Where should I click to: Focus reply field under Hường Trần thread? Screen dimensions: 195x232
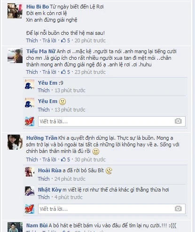(112, 209)
